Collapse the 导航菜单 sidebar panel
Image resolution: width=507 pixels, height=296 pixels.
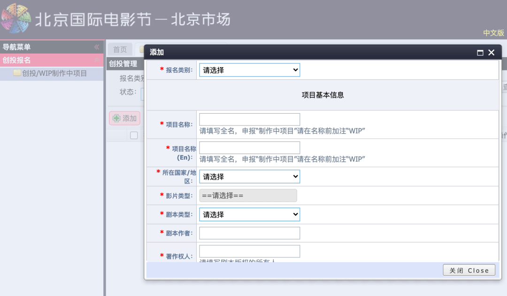tap(97, 47)
